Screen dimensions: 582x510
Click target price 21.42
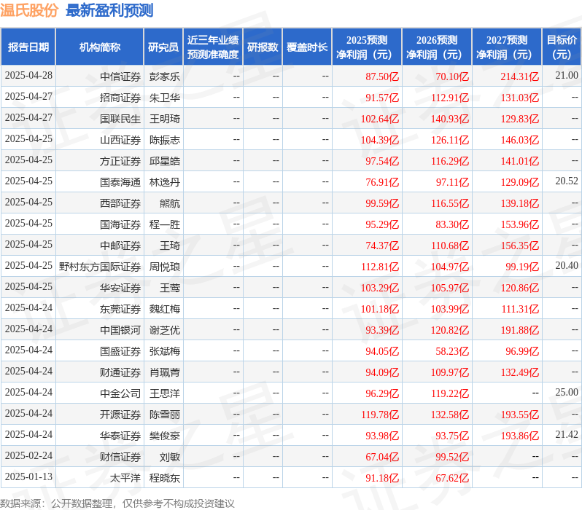[x=567, y=435]
